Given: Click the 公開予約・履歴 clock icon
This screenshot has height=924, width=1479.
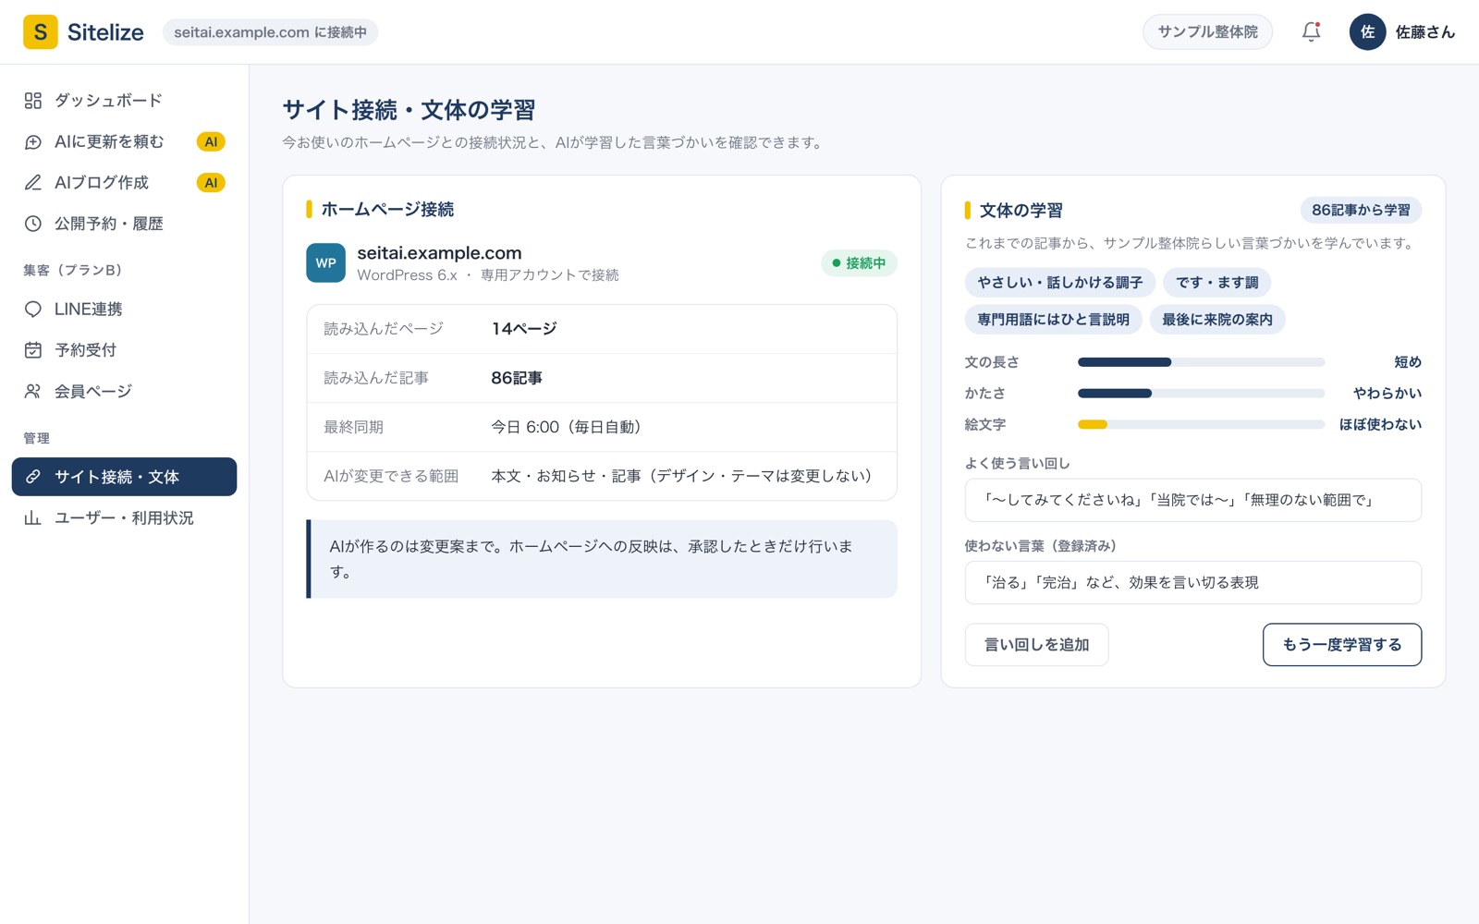Looking at the screenshot, I should tap(33, 224).
